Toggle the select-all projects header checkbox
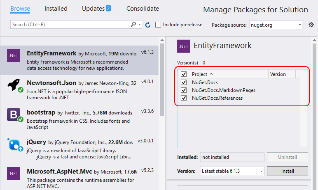The width and height of the screenshot is (318, 190). click(184, 74)
